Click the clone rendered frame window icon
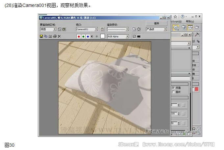 (50, 36)
